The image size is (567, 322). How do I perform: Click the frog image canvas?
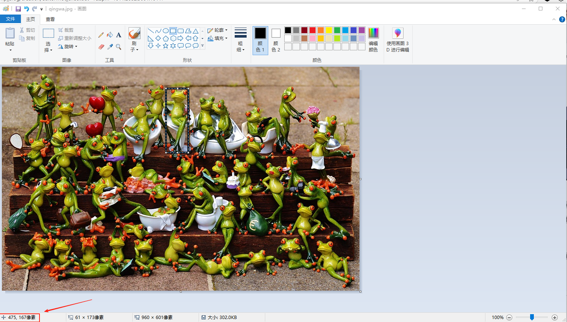181,179
